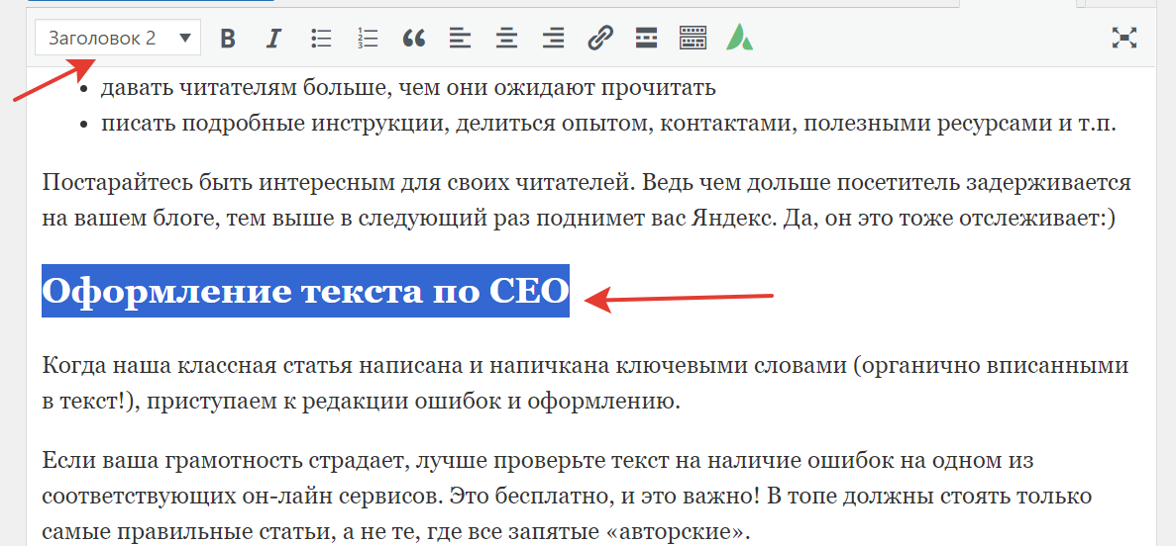Open the Заголовок 2 format dropdown
This screenshot has height=546, width=1176.
118,39
